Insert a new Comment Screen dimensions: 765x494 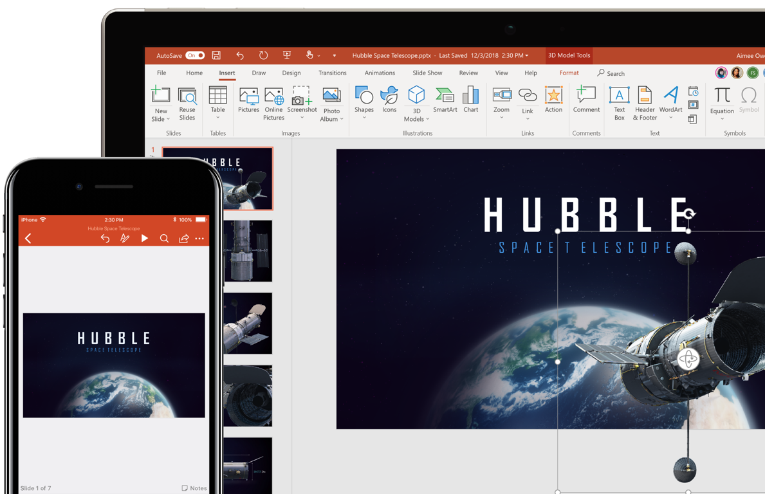click(586, 100)
